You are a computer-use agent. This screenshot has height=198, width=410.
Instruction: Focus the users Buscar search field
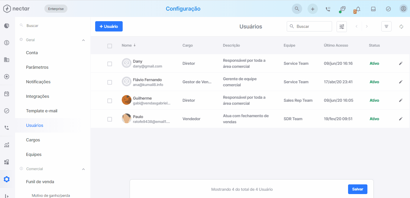[x=309, y=26]
